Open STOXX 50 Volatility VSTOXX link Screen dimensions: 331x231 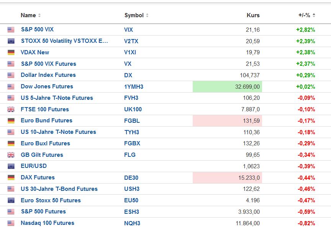click(x=64, y=41)
